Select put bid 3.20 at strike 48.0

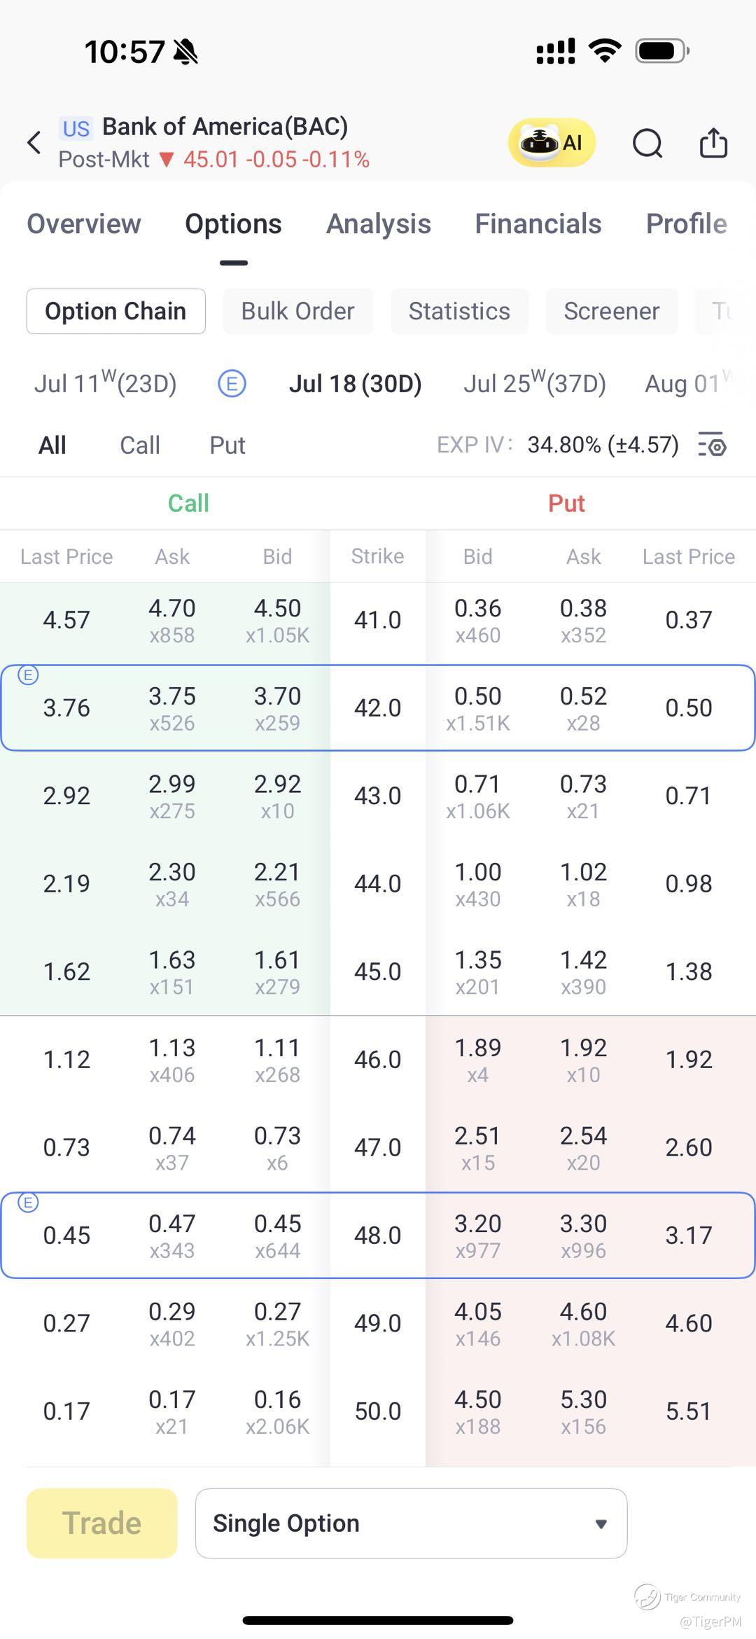(x=478, y=1236)
